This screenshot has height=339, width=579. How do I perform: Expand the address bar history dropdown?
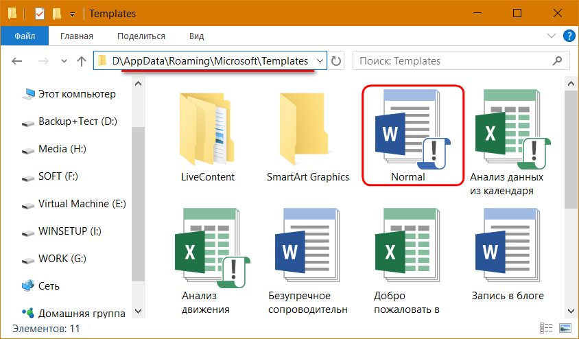pos(320,61)
